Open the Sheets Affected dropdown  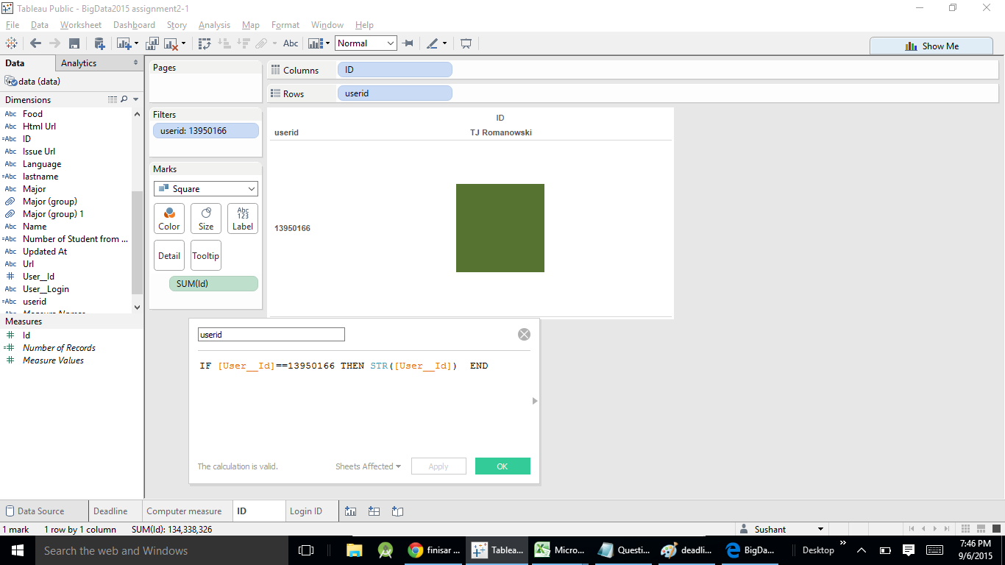(x=368, y=466)
